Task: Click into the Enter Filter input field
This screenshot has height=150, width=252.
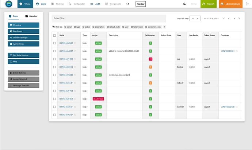Action: tap(108, 18)
